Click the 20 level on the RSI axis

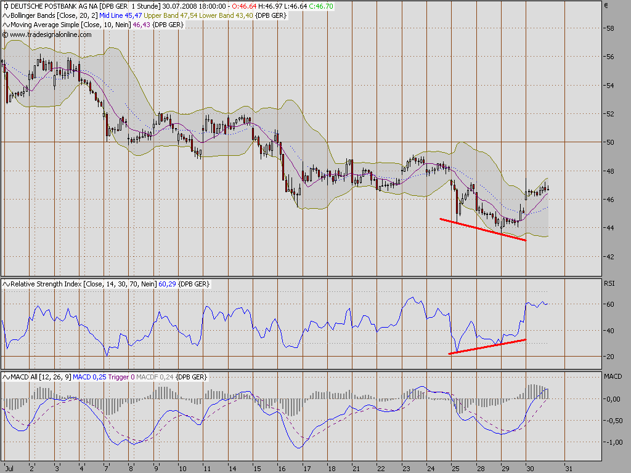[610, 357]
